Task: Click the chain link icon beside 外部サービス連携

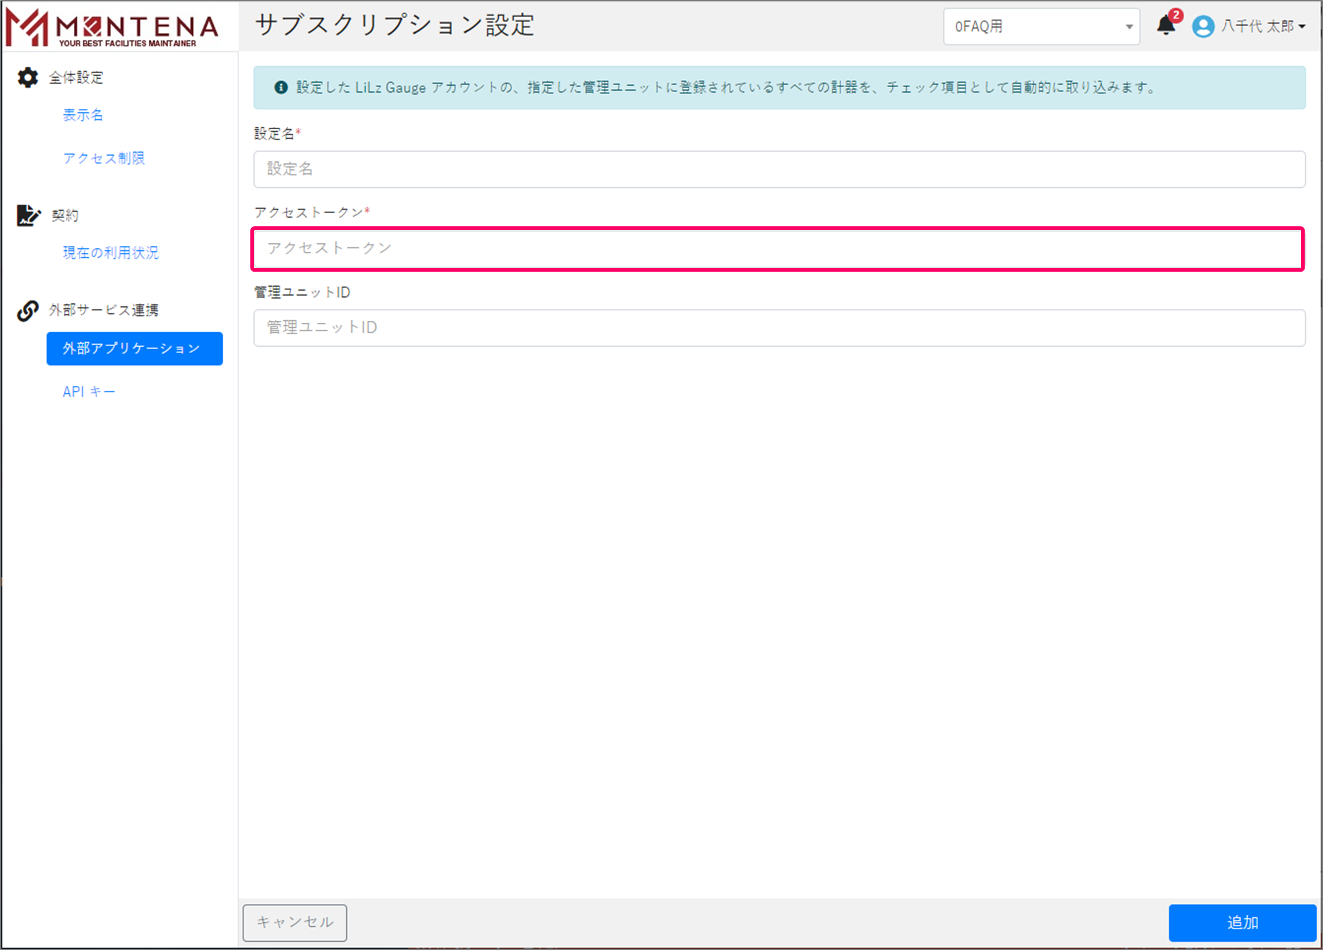Action: (x=28, y=310)
